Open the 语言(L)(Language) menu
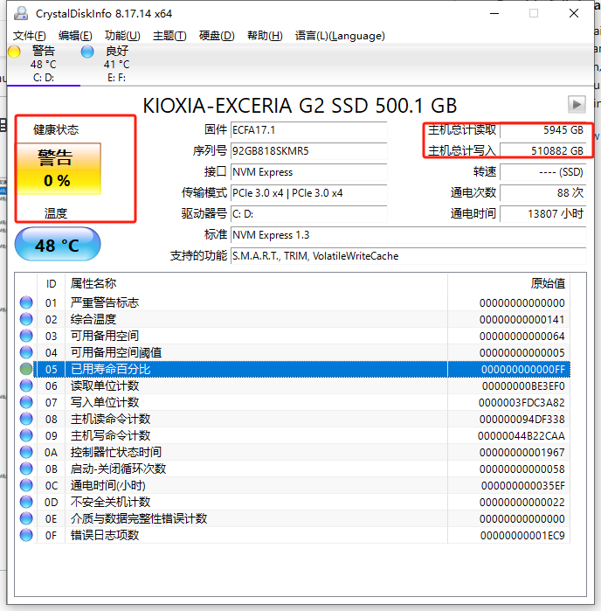The width and height of the screenshot is (601, 611). 340,36
